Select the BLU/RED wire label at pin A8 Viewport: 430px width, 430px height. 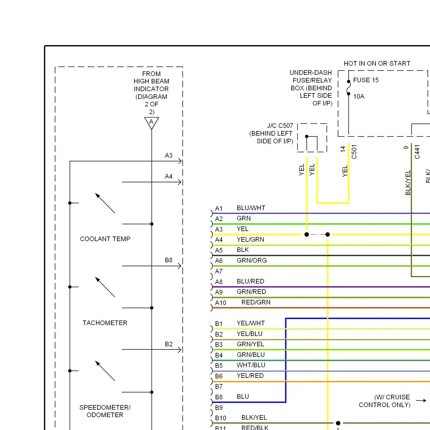coord(250,282)
